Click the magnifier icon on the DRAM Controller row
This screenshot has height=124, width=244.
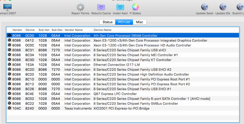click(9, 35)
